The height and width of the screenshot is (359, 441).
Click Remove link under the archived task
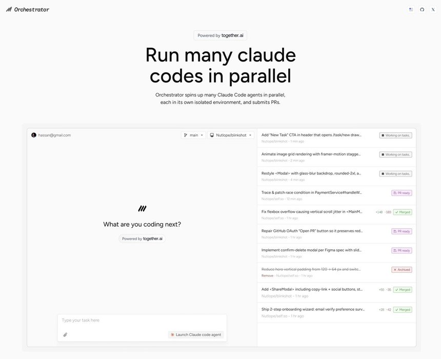(267, 276)
